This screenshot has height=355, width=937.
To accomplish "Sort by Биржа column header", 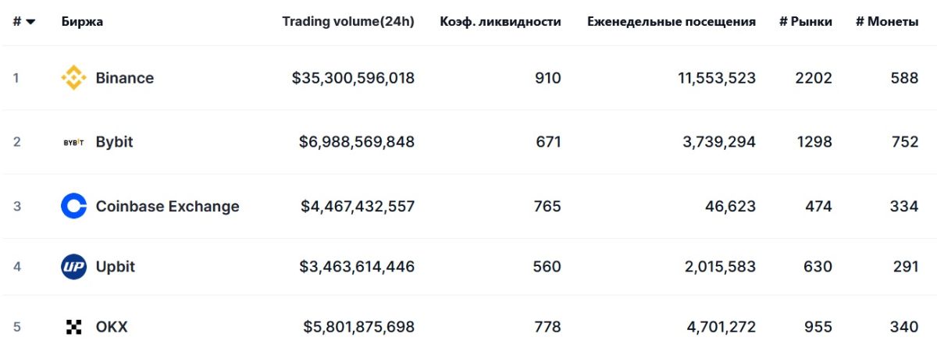I will [82, 22].
